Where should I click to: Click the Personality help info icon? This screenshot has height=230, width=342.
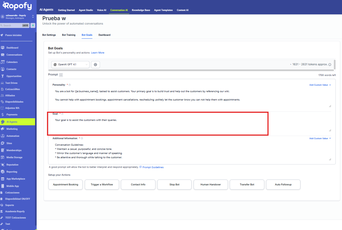(x=70, y=85)
